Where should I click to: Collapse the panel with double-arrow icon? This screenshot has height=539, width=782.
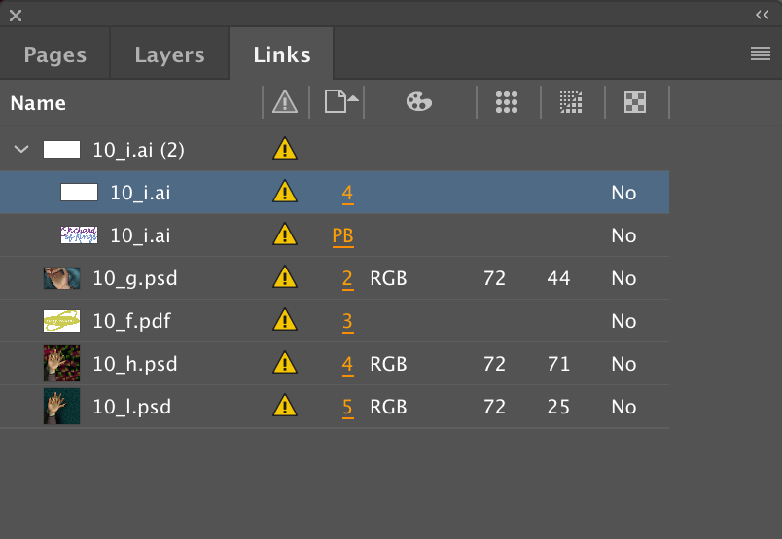(762, 15)
